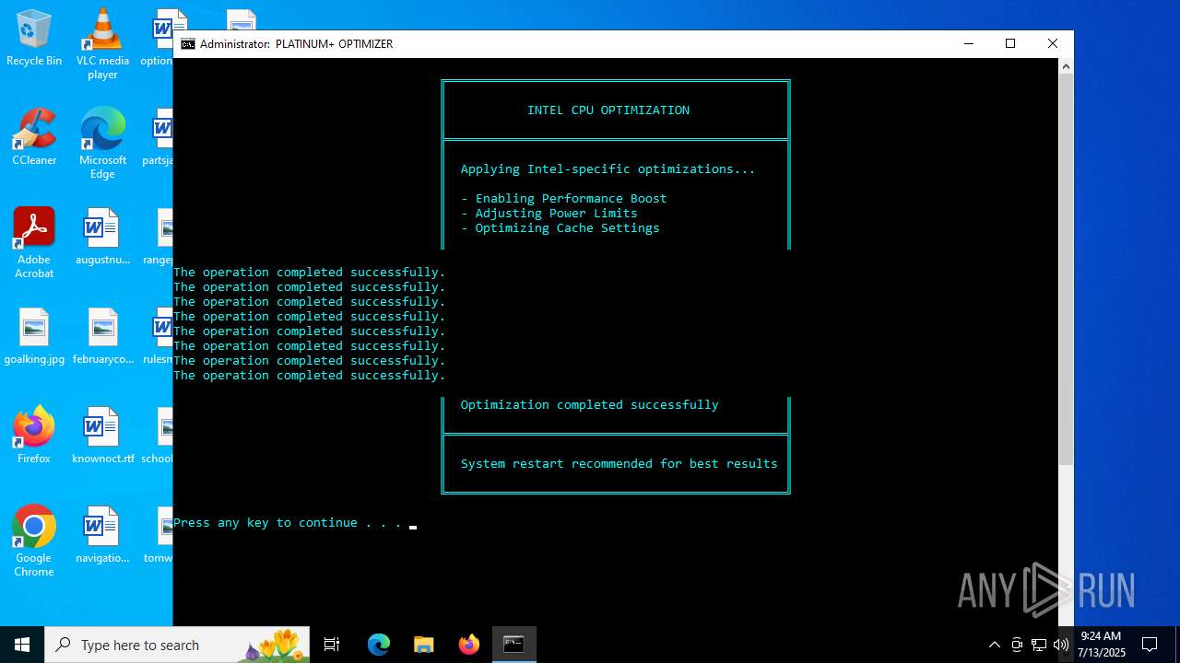The image size is (1180, 663).
Task: Click the console scrollbar up arrow
Action: [1066, 65]
